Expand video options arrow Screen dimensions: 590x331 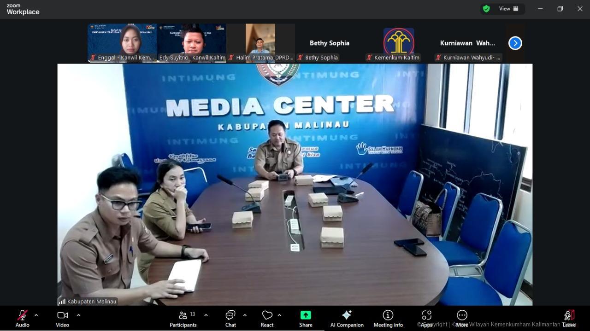click(x=78, y=315)
